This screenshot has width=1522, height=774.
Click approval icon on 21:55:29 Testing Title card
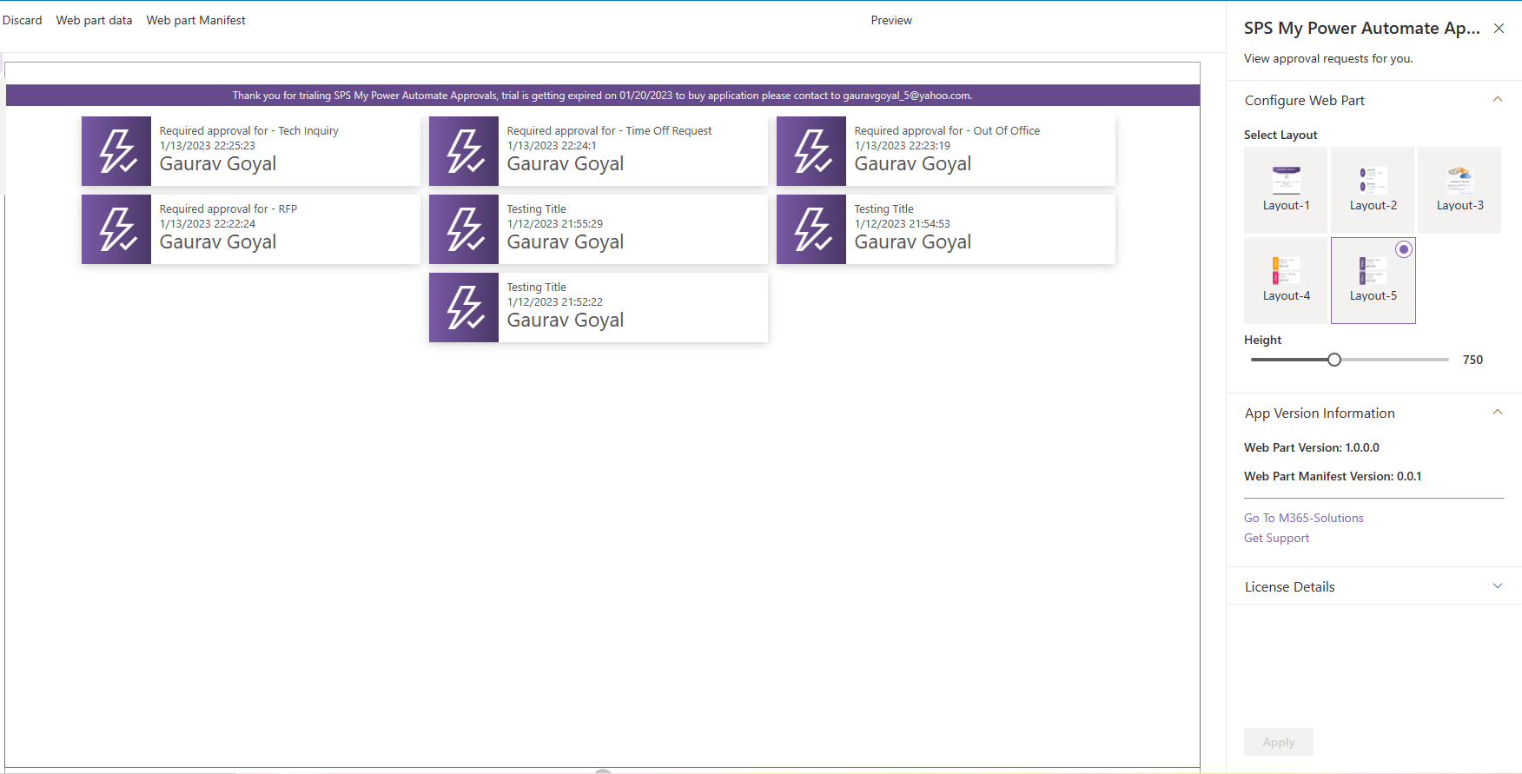[464, 229]
